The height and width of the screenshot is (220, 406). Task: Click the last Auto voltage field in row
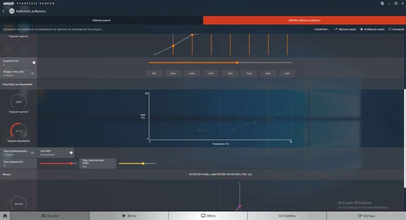click(x=287, y=74)
